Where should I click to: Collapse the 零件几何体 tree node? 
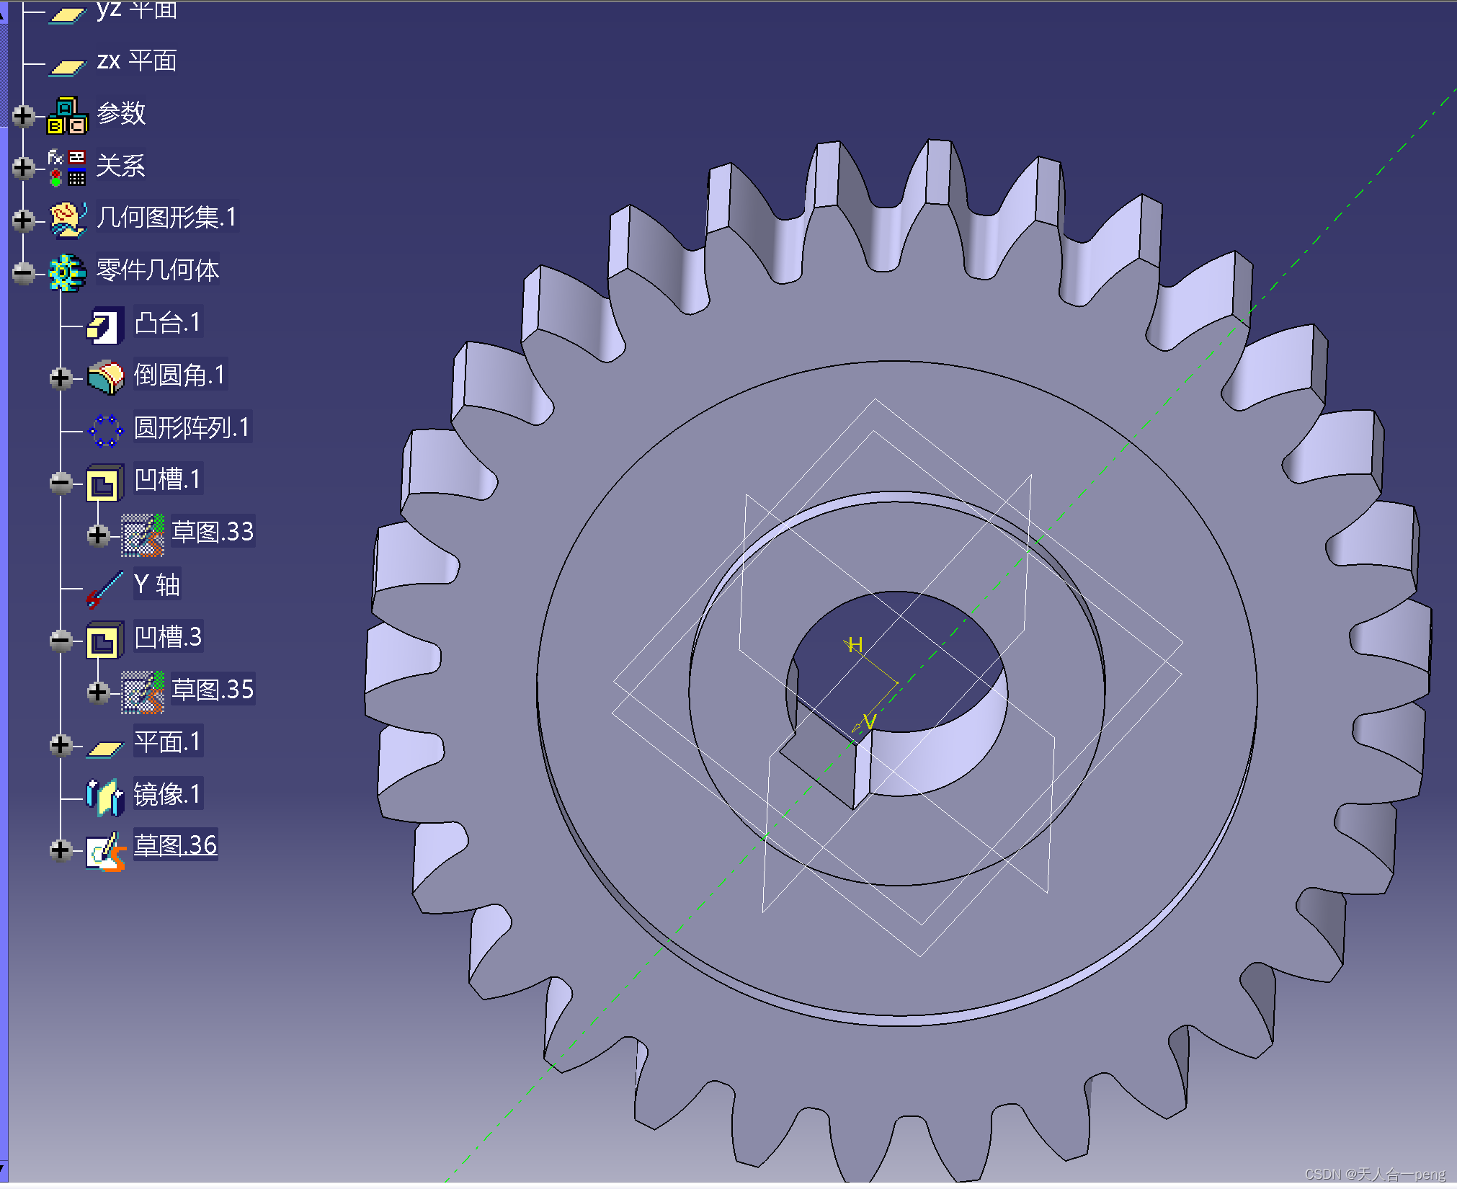[x=23, y=272]
